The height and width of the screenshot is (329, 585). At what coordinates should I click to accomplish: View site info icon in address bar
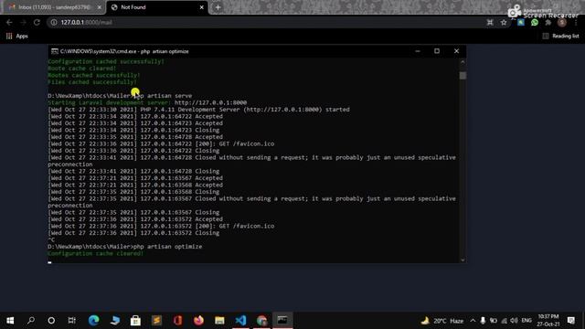54,22
